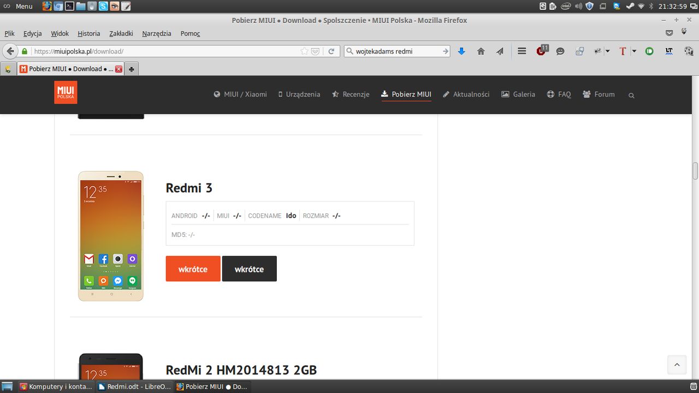Open the Pobierz MIUI nav link
Screen dimensions: 699x393
[406, 94]
